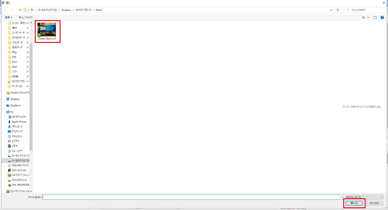The width and height of the screenshot is (388, 210).
Task: Open the HD-LCU3 (G:) drive
Action: [19, 170]
